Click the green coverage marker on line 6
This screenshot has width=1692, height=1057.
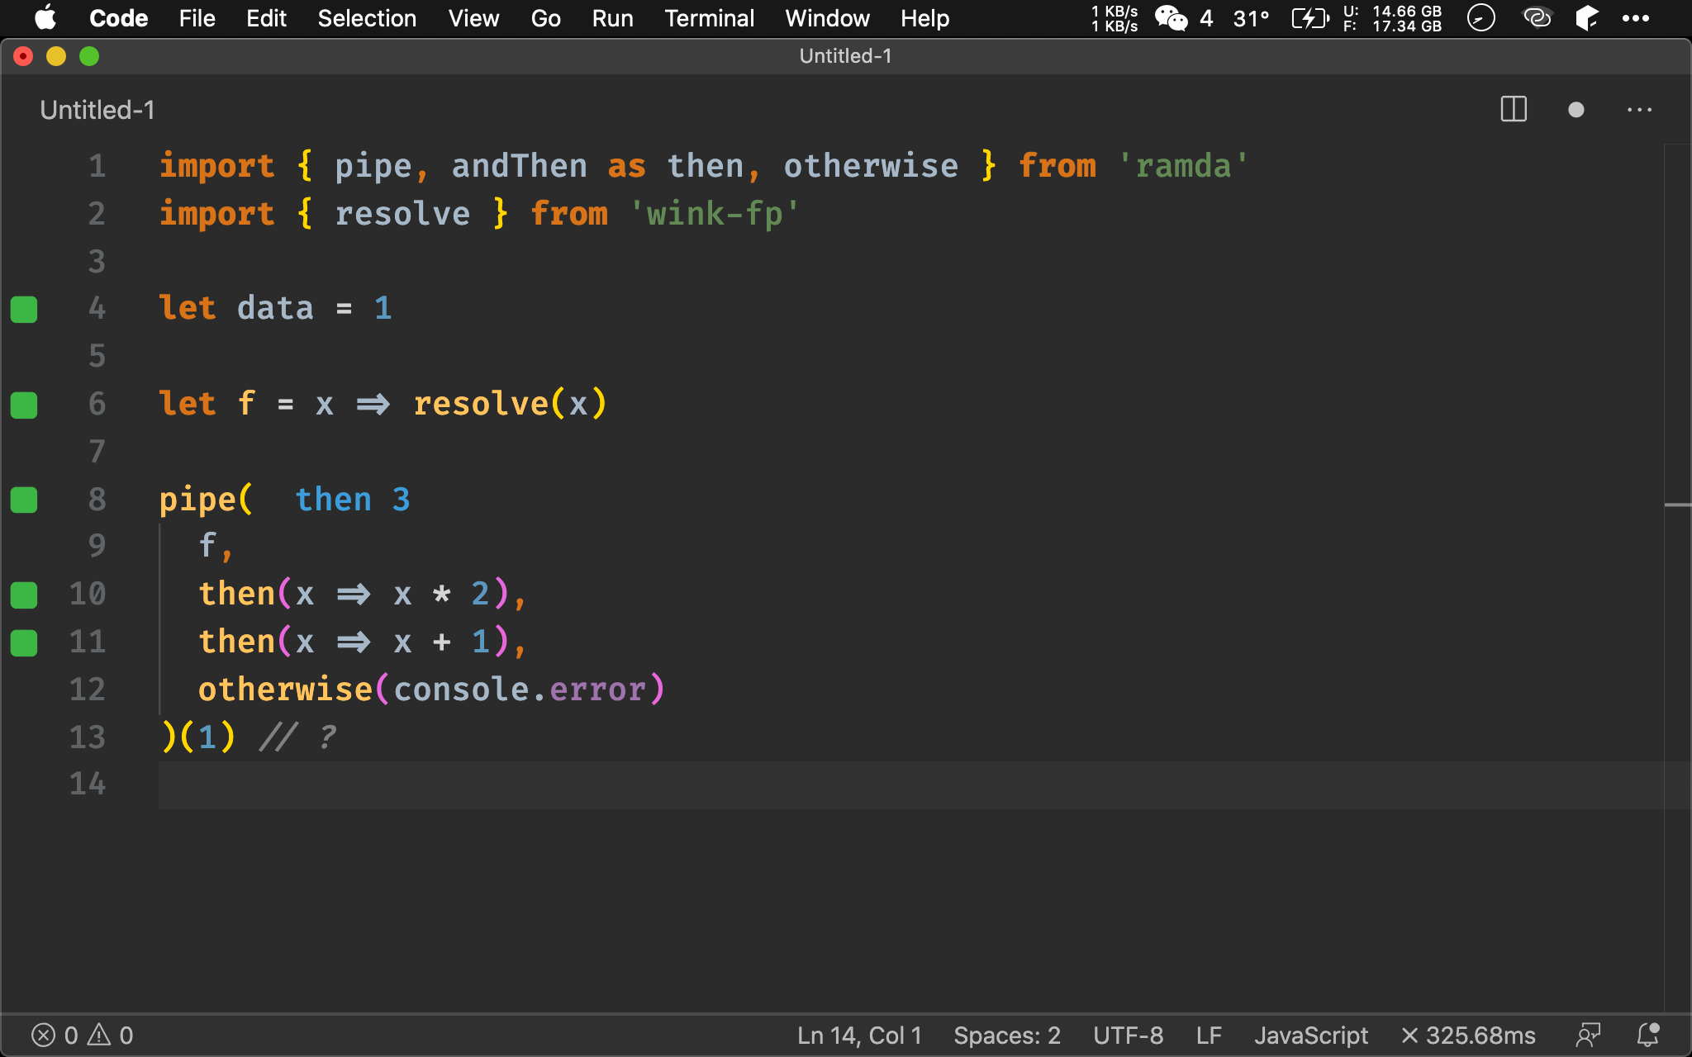coord(24,405)
